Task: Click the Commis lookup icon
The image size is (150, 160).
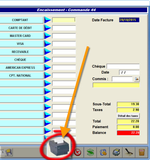Action: 137,79
